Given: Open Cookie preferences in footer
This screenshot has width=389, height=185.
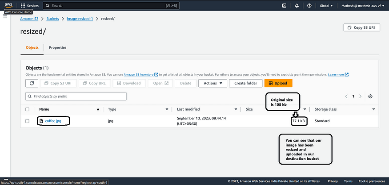Looking at the screenshot, I should pyautogui.click(x=372, y=181).
